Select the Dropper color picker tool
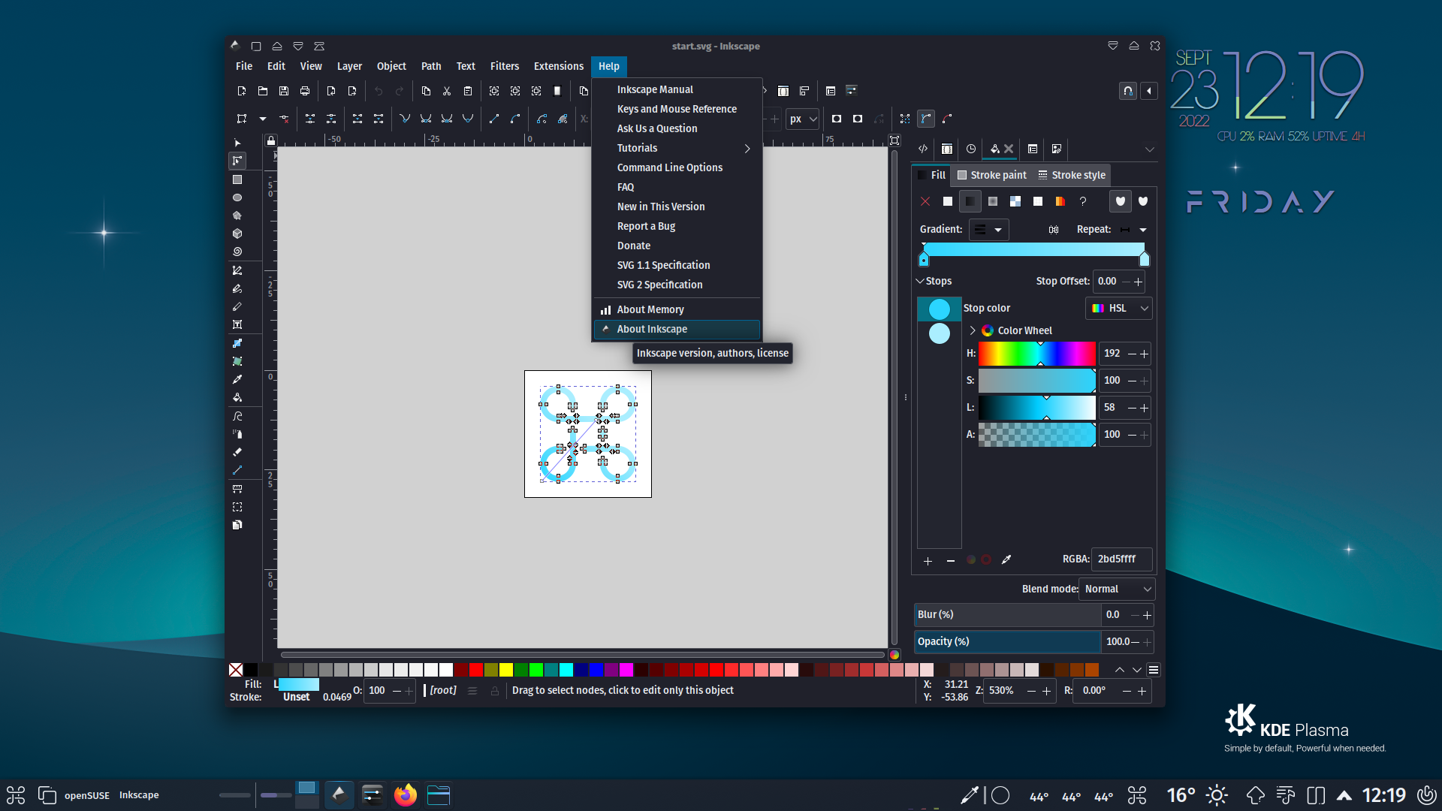This screenshot has width=1442, height=811. pyautogui.click(x=237, y=379)
